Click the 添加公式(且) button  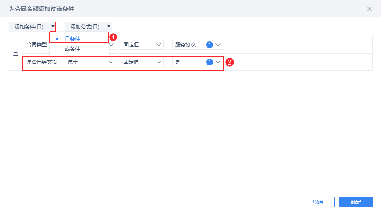85,27
